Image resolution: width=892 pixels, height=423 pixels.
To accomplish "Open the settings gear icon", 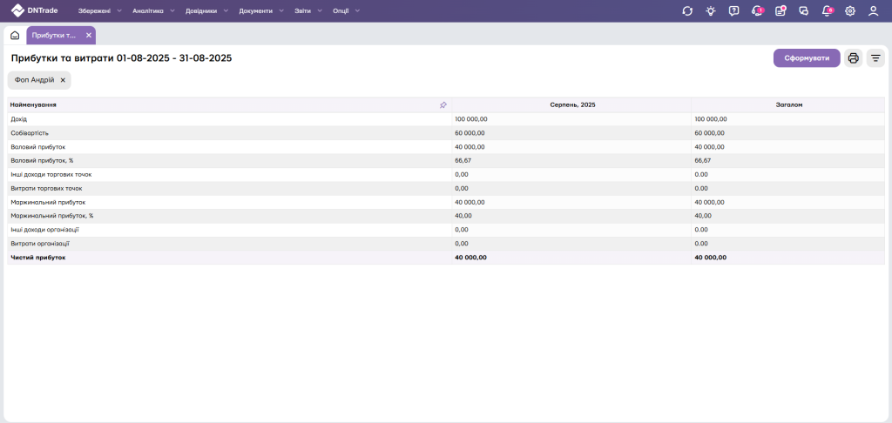I will click(x=850, y=11).
